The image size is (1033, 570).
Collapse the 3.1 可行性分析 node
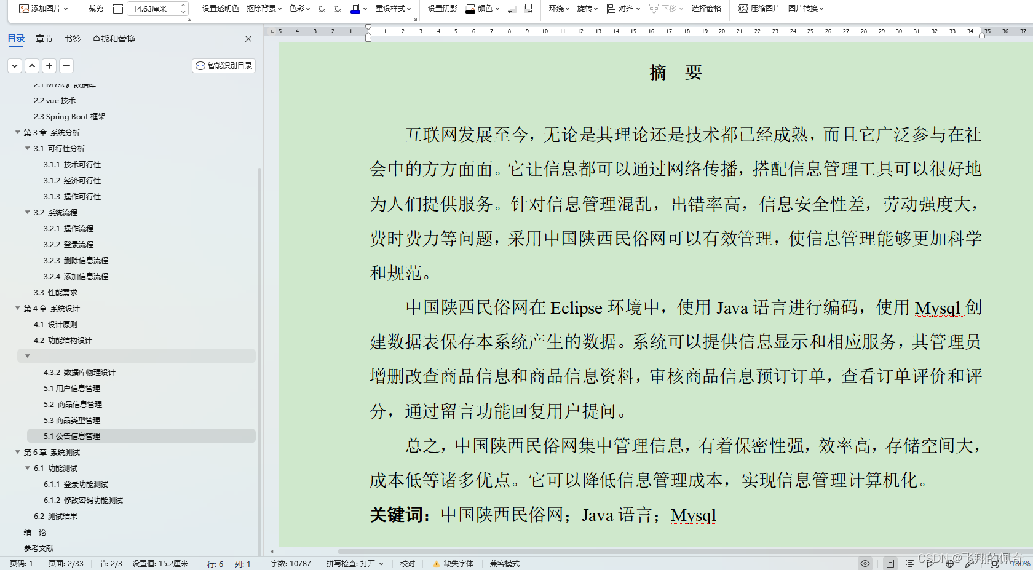[x=28, y=148]
